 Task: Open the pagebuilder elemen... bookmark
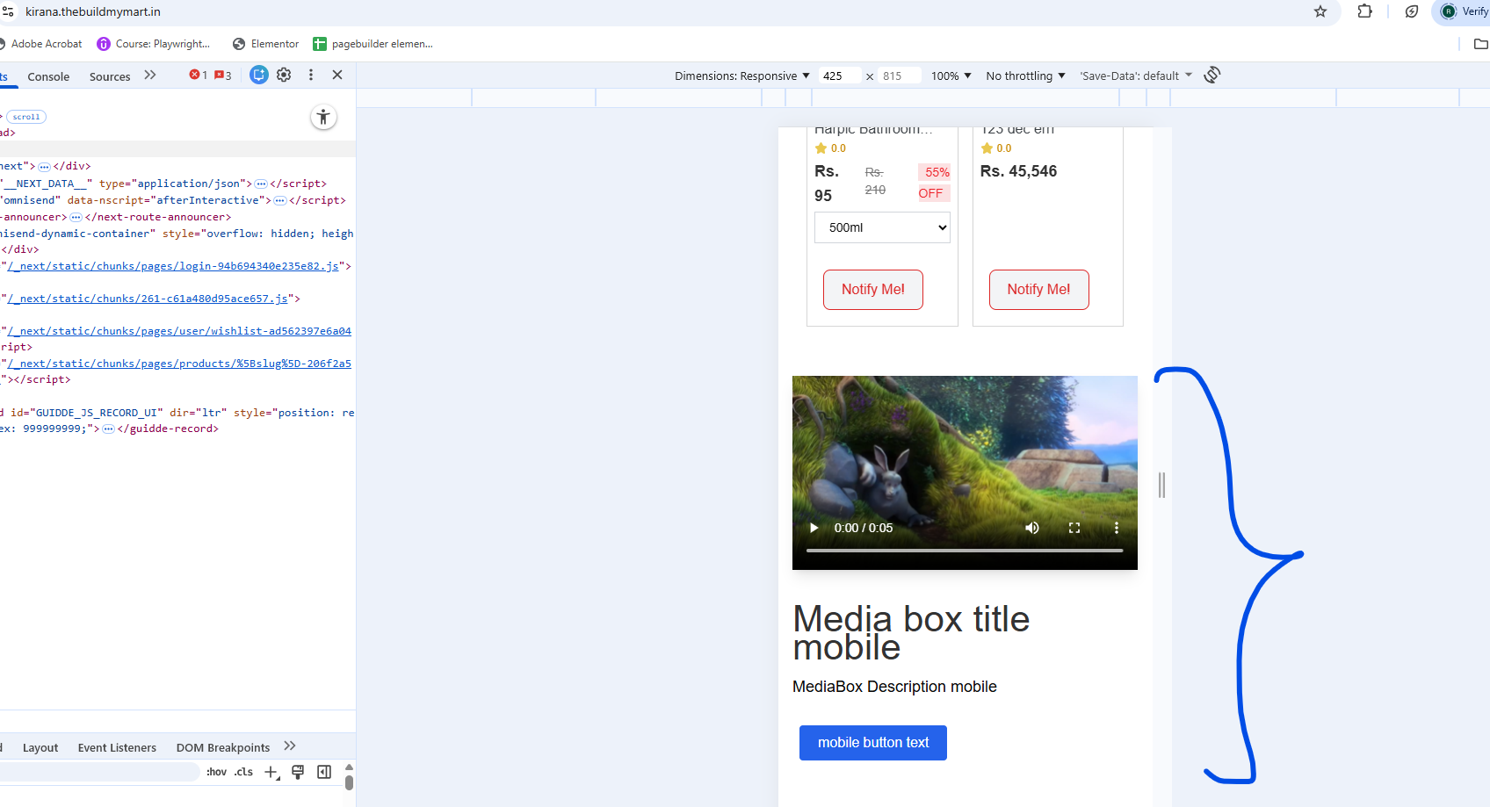point(373,44)
